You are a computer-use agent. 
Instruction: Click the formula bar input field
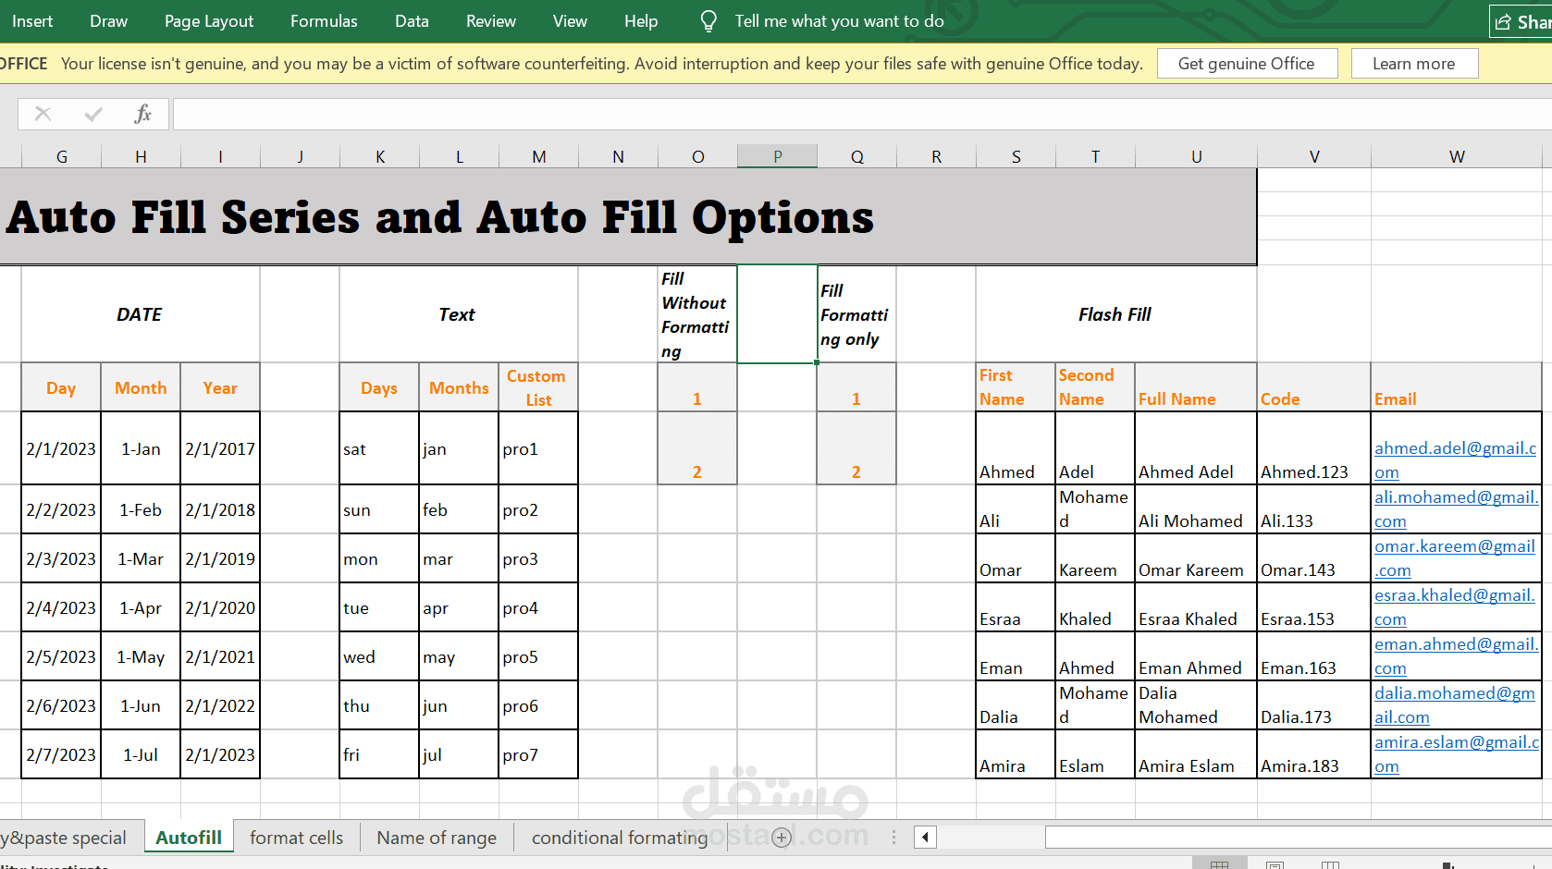pyautogui.click(x=862, y=114)
